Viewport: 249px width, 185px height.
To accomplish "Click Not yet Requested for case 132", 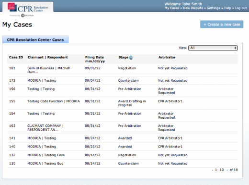I will (x=173, y=155).
